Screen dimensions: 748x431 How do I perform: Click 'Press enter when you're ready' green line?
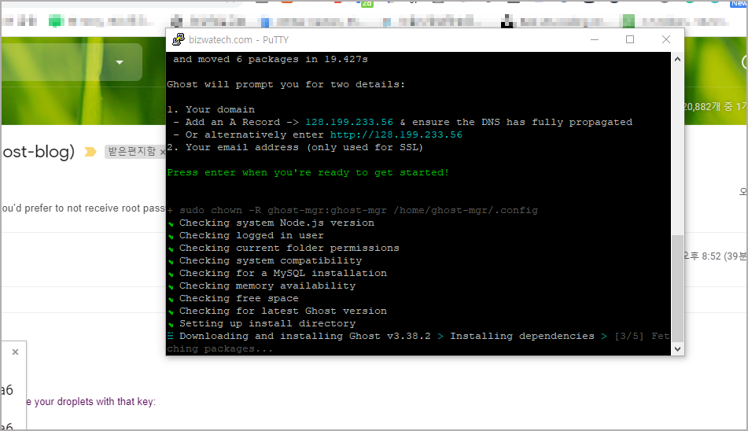[308, 172]
